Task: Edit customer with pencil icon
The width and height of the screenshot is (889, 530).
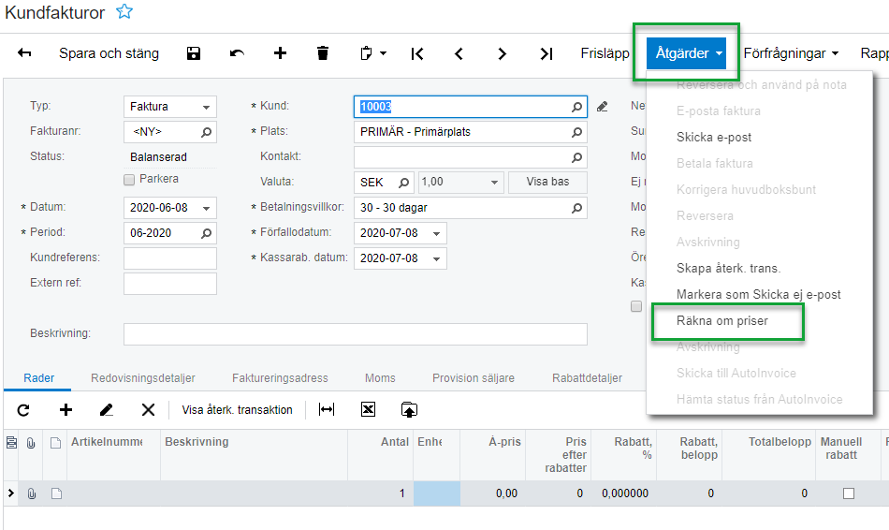Action: click(x=603, y=107)
